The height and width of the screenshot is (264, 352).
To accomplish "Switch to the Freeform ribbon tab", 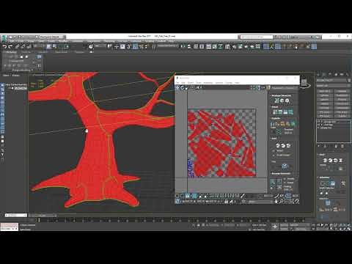I will click(26, 52).
